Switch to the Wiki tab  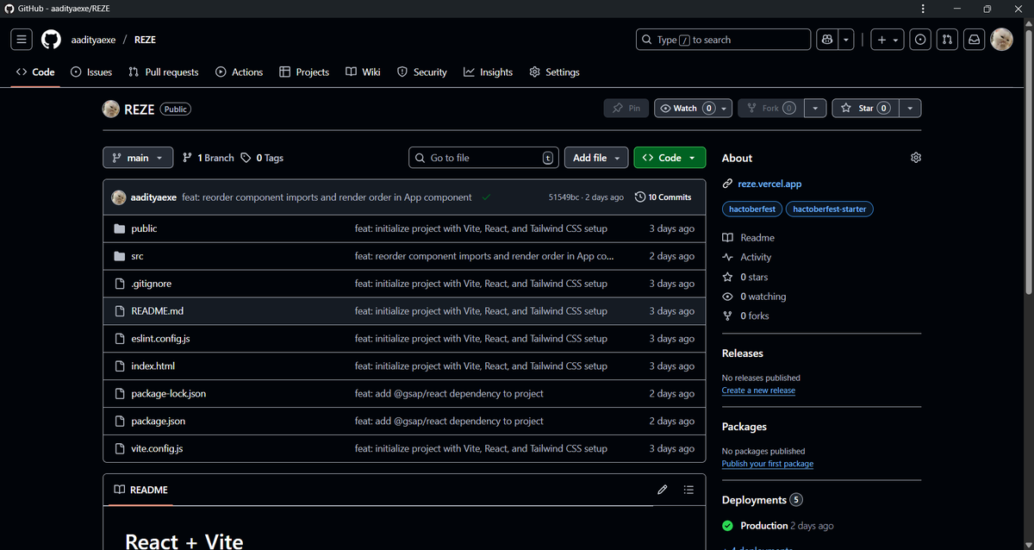pyautogui.click(x=363, y=72)
